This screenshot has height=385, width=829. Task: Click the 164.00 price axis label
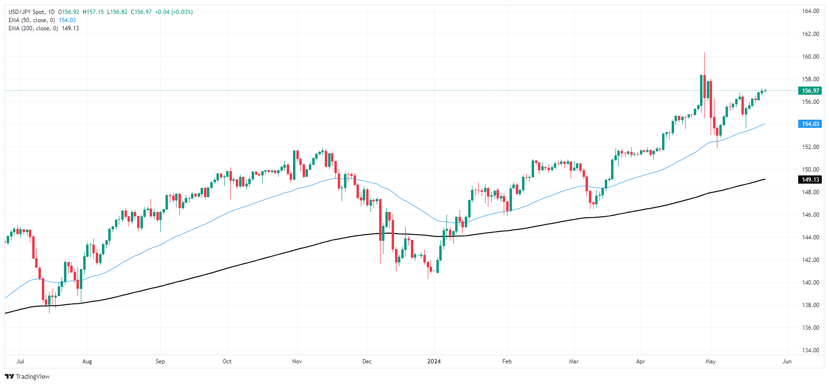(x=810, y=11)
